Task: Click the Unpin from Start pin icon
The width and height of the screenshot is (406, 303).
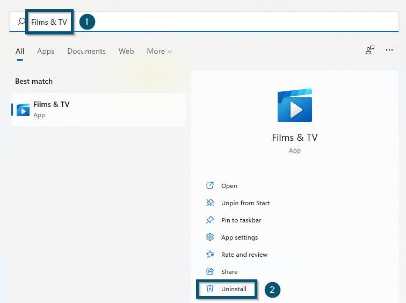Action: tap(210, 203)
